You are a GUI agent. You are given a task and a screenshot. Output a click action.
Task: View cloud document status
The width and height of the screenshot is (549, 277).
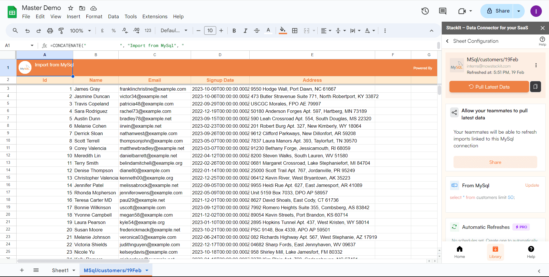pos(94,8)
